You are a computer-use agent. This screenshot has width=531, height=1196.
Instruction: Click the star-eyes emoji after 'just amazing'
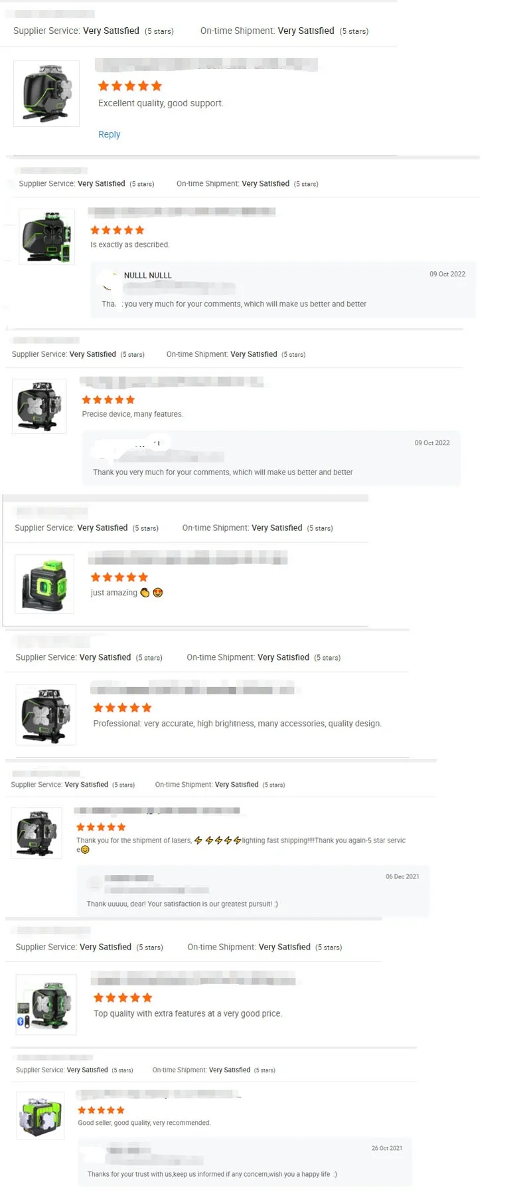(158, 593)
